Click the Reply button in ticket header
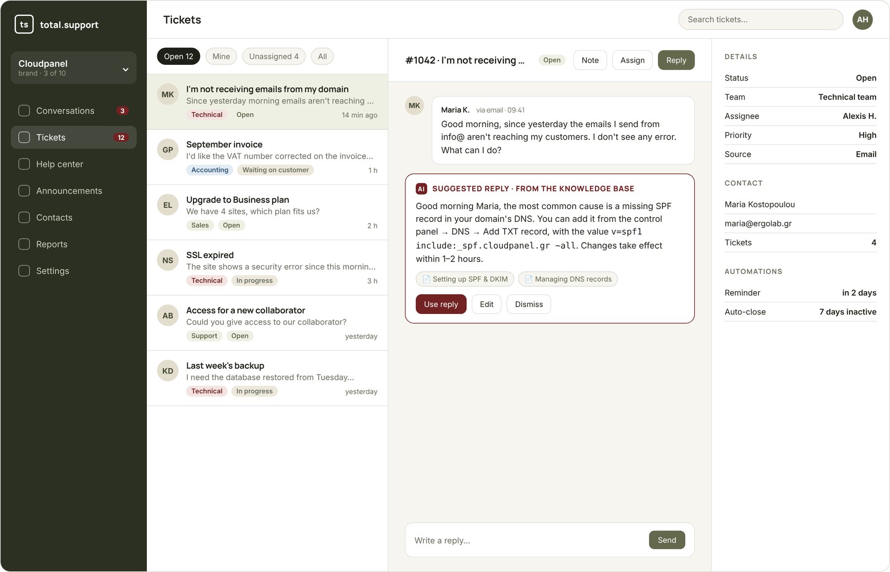 coord(676,60)
